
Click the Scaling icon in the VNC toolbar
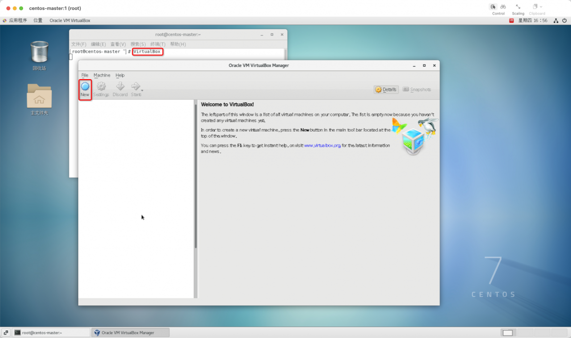pos(518,7)
